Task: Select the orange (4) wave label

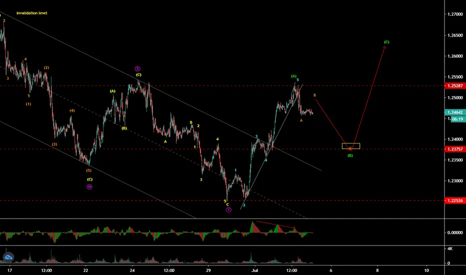Action: tap(72, 110)
